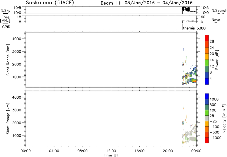Click the 'CPID' label
The height and width of the screenshot is (157, 227).
pyautogui.click(x=6, y=27)
